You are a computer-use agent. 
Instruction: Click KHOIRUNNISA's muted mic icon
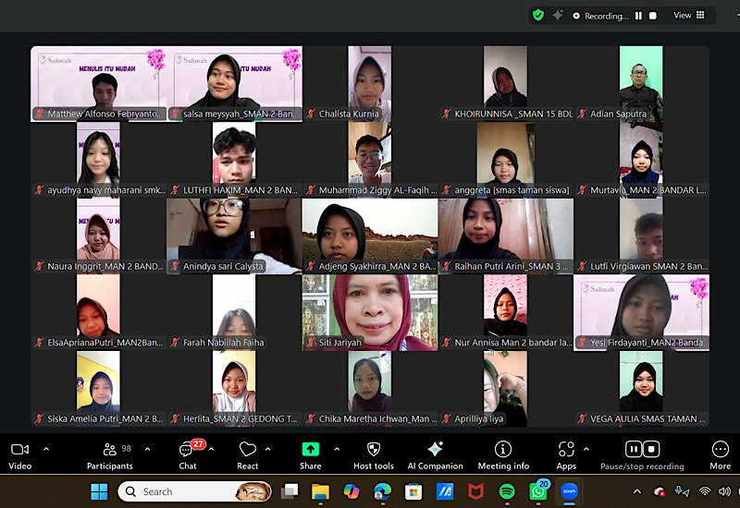446,114
